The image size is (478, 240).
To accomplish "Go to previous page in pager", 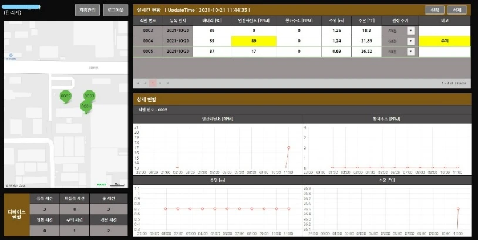I will 146,83.
